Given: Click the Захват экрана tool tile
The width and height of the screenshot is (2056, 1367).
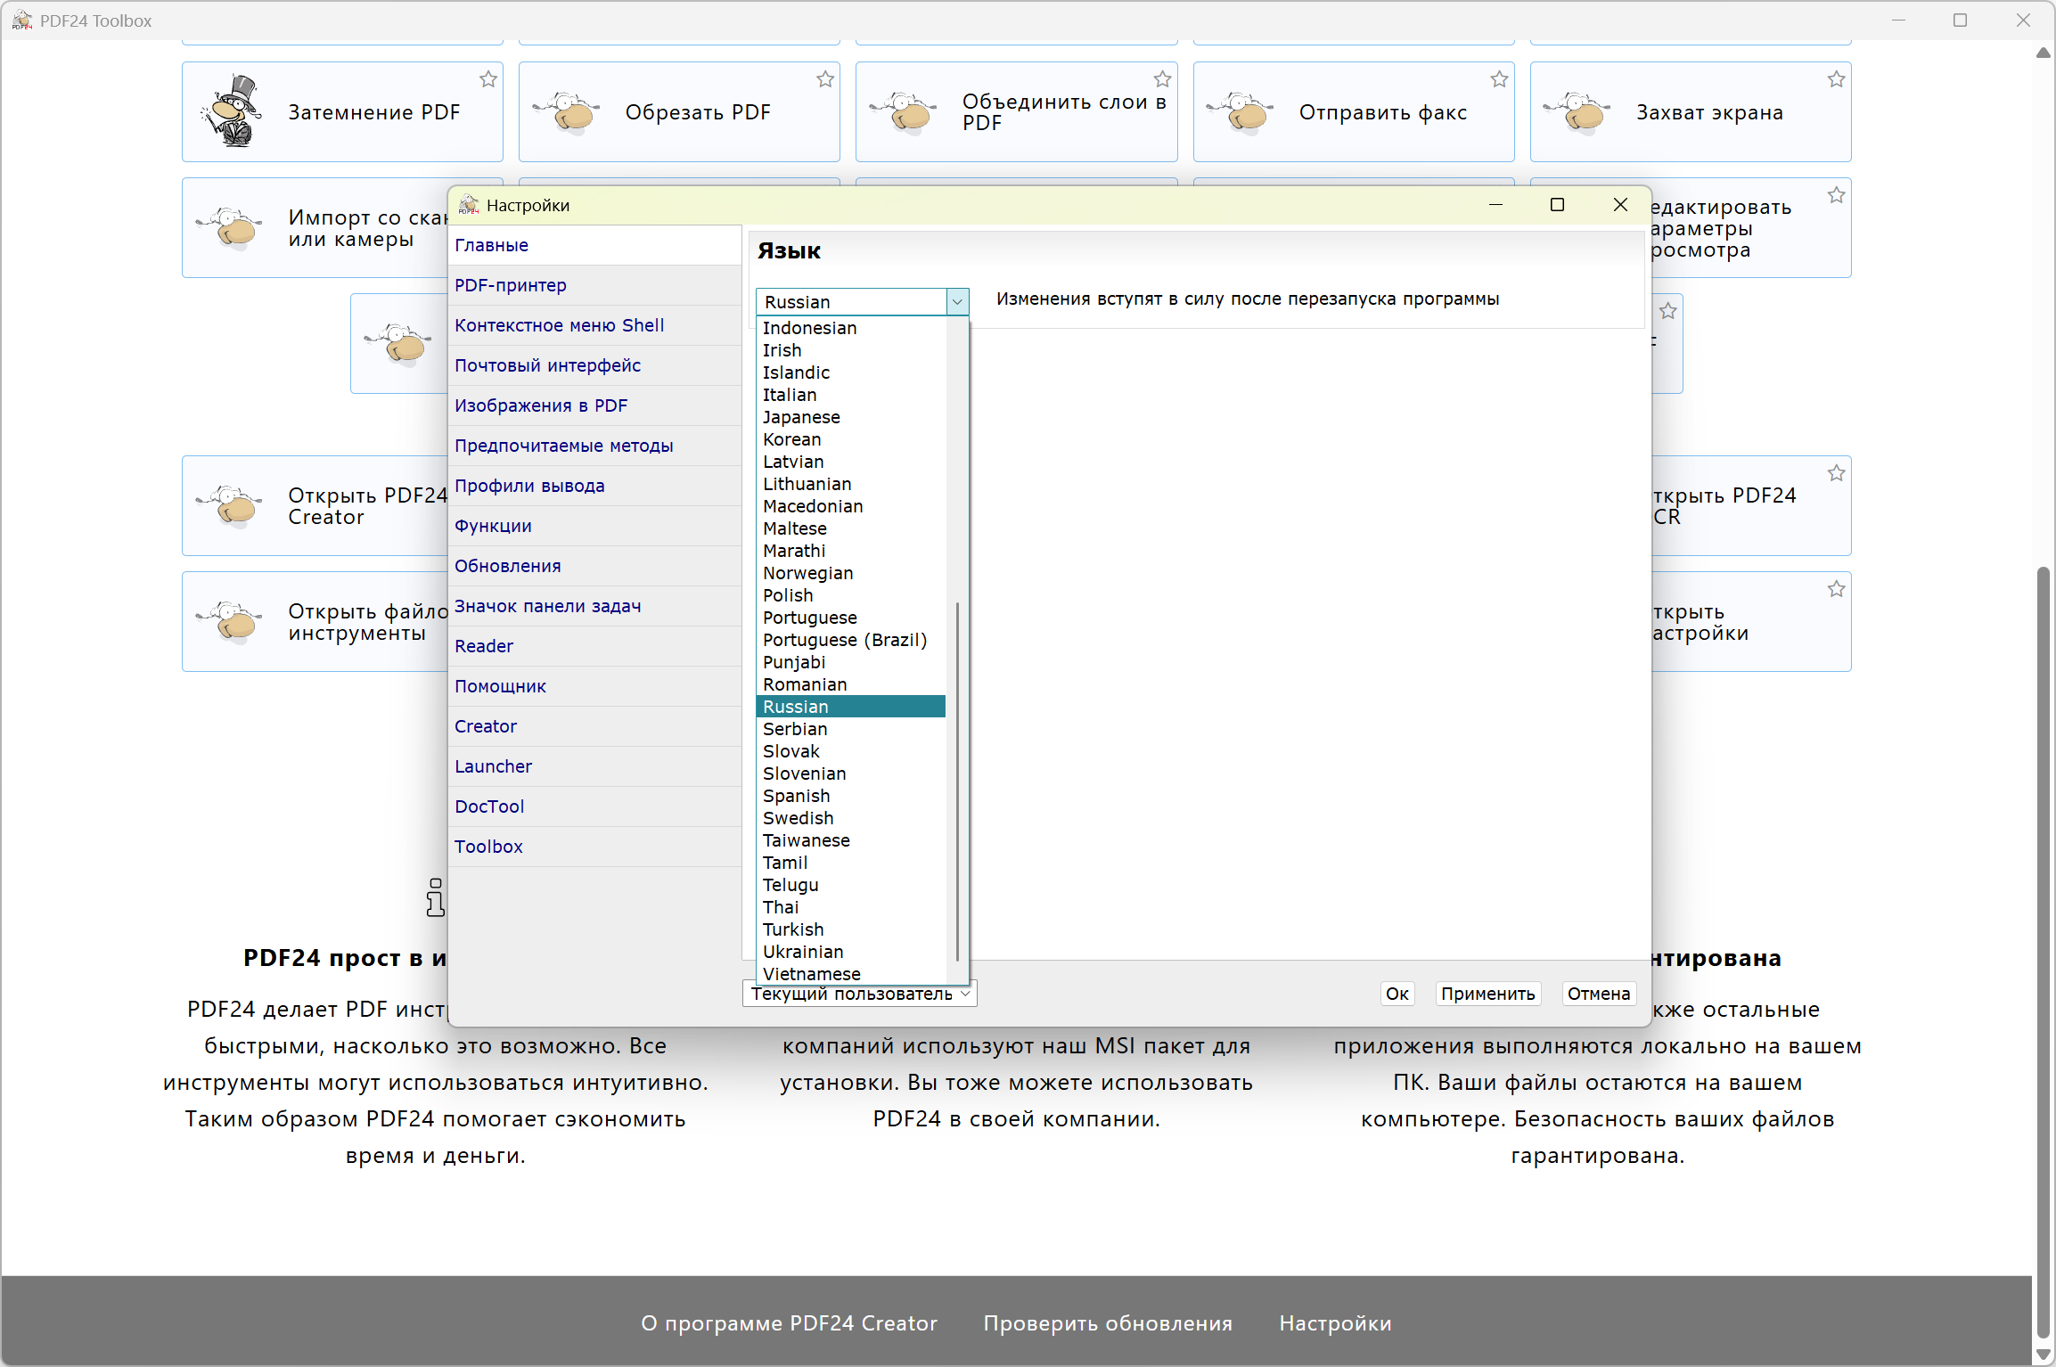Looking at the screenshot, I should pyautogui.click(x=1691, y=112).
